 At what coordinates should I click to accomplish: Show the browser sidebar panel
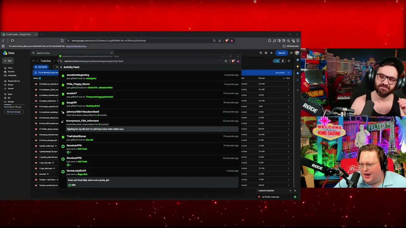(x=279, y=41)
